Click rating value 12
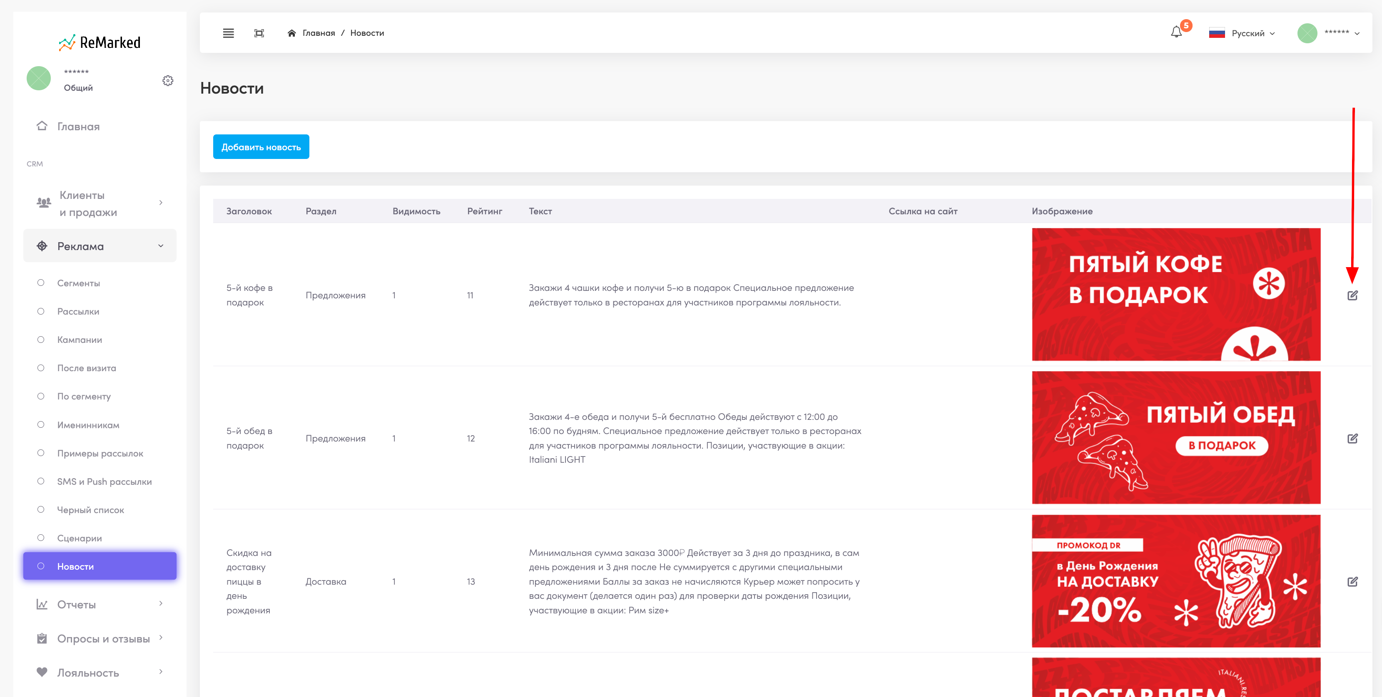1382x697 pixels. pos(471,439)
